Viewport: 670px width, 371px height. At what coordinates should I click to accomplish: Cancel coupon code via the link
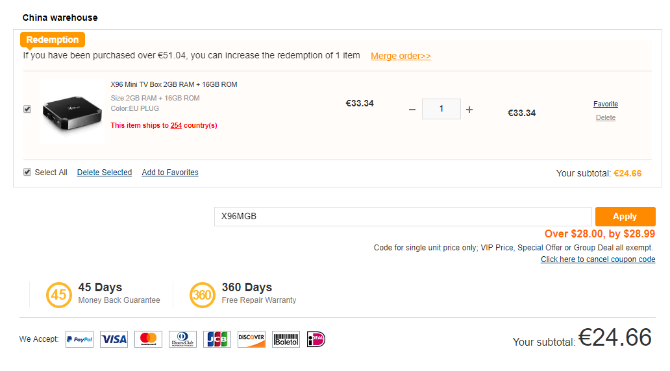click(x=597, y=259)
